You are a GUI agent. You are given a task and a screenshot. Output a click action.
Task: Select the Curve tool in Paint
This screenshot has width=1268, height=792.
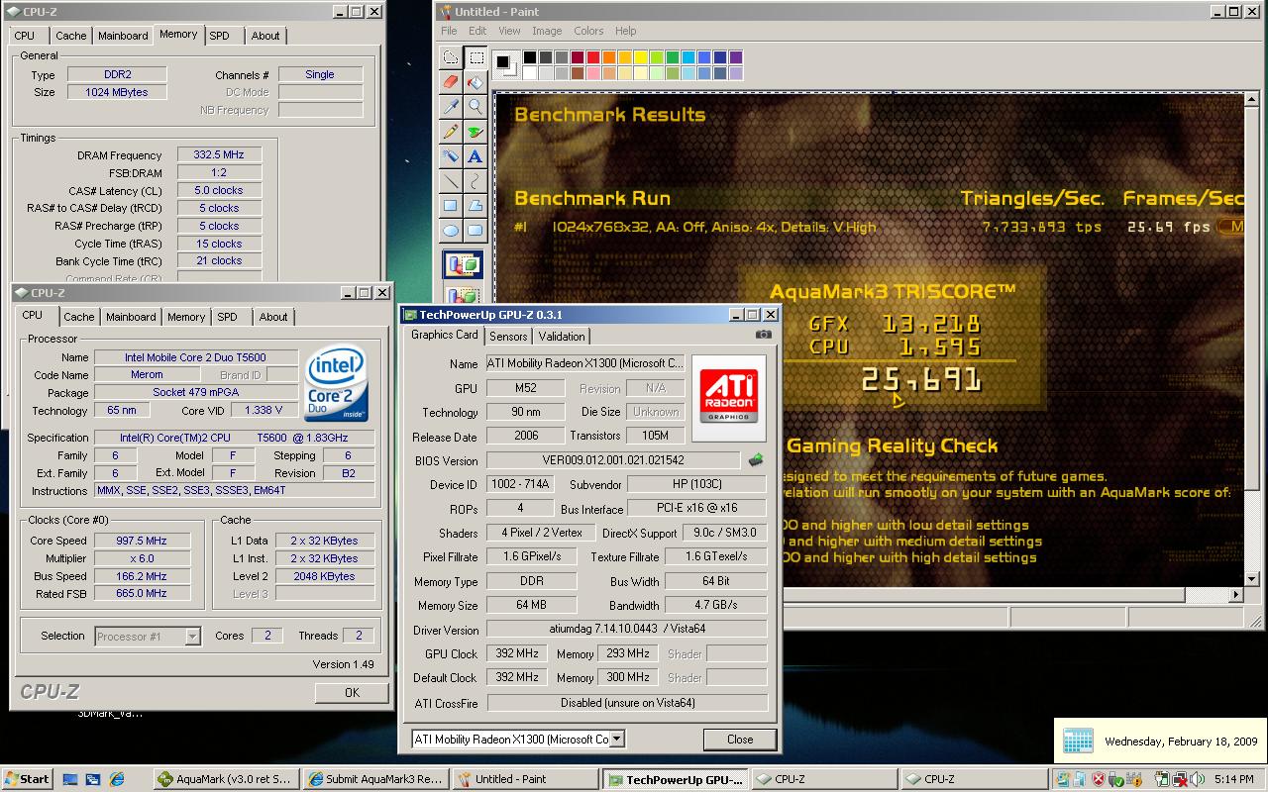pyautogui.click(x=475, y=181)
